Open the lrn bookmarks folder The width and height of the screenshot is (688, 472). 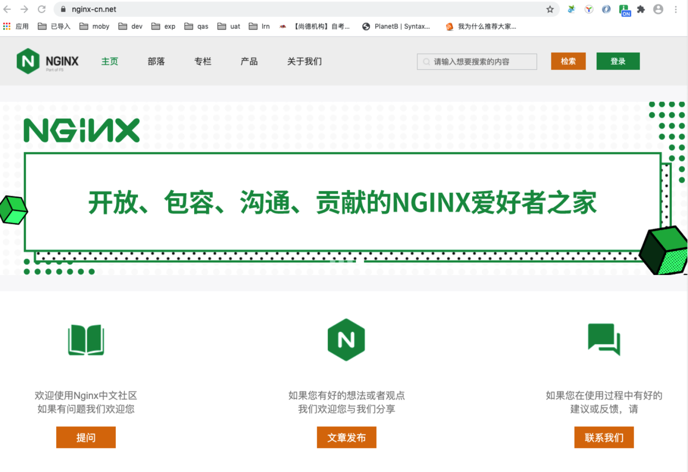click(x=260, y=26)
